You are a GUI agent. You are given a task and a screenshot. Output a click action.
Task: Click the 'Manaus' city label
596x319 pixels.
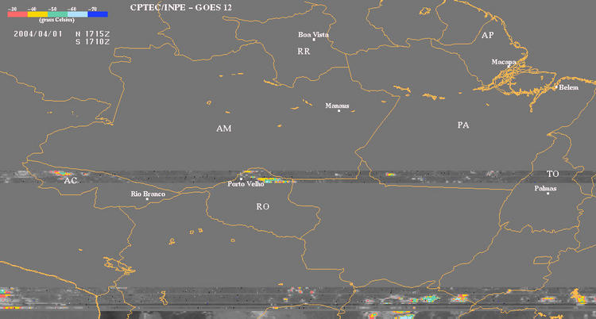(337, 106)
